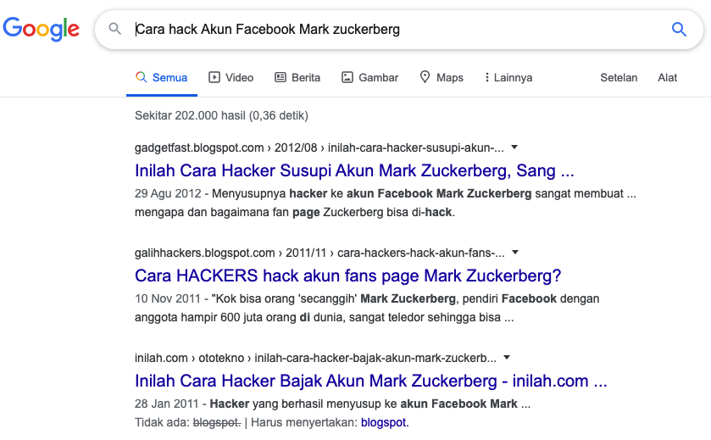Click the Google logo
The height and width of the screenshot is (440, 711).
coord(41,29)
